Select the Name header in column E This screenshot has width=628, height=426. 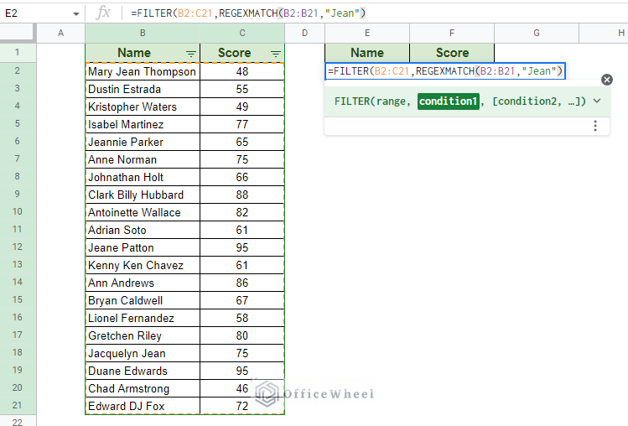pyautogui.click(x=367, y=53)
